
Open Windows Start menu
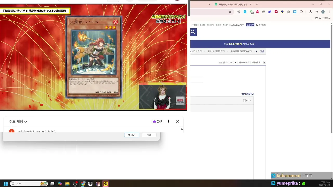(5, 184)
